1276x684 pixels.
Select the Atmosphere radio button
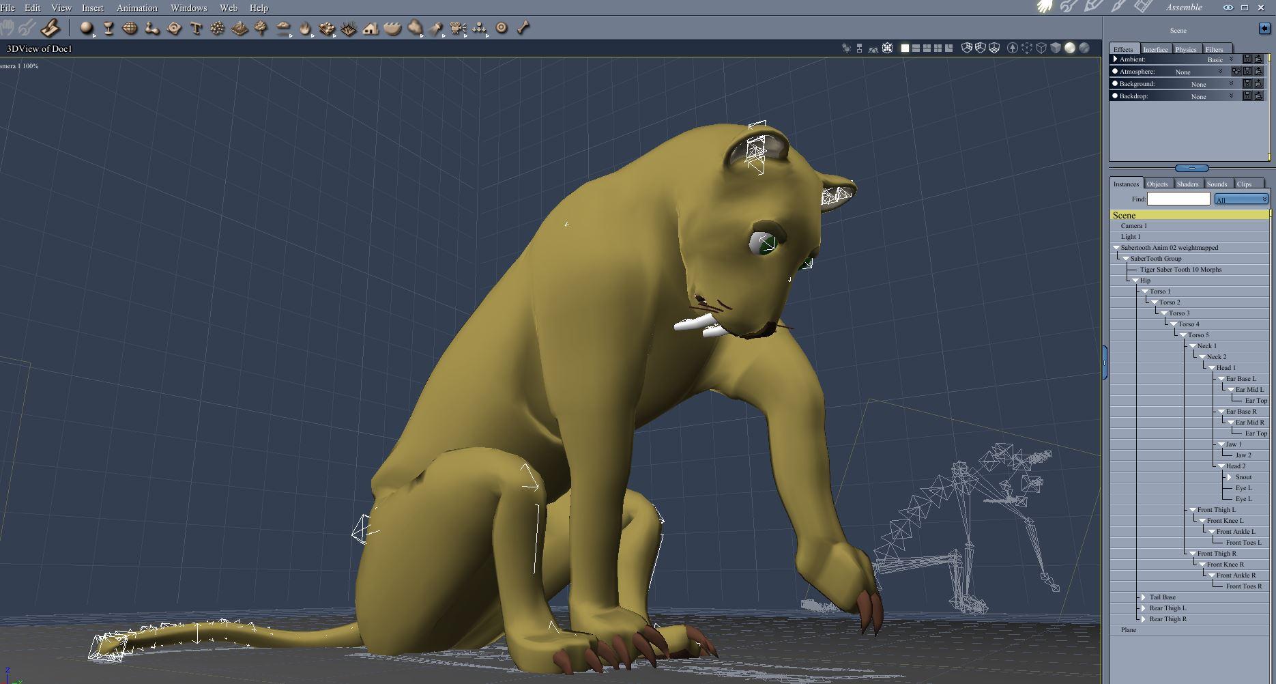(x=1115, y=72)
